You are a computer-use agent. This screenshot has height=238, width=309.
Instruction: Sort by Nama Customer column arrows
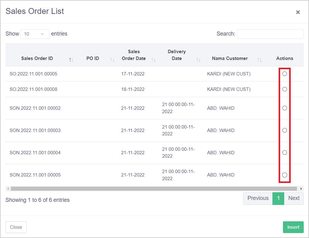pos(260,60)
